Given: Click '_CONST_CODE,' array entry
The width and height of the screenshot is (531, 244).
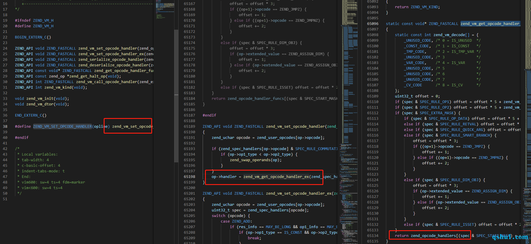Looking at the screenshot, I should pyautogui.click(x=417, y=46).
